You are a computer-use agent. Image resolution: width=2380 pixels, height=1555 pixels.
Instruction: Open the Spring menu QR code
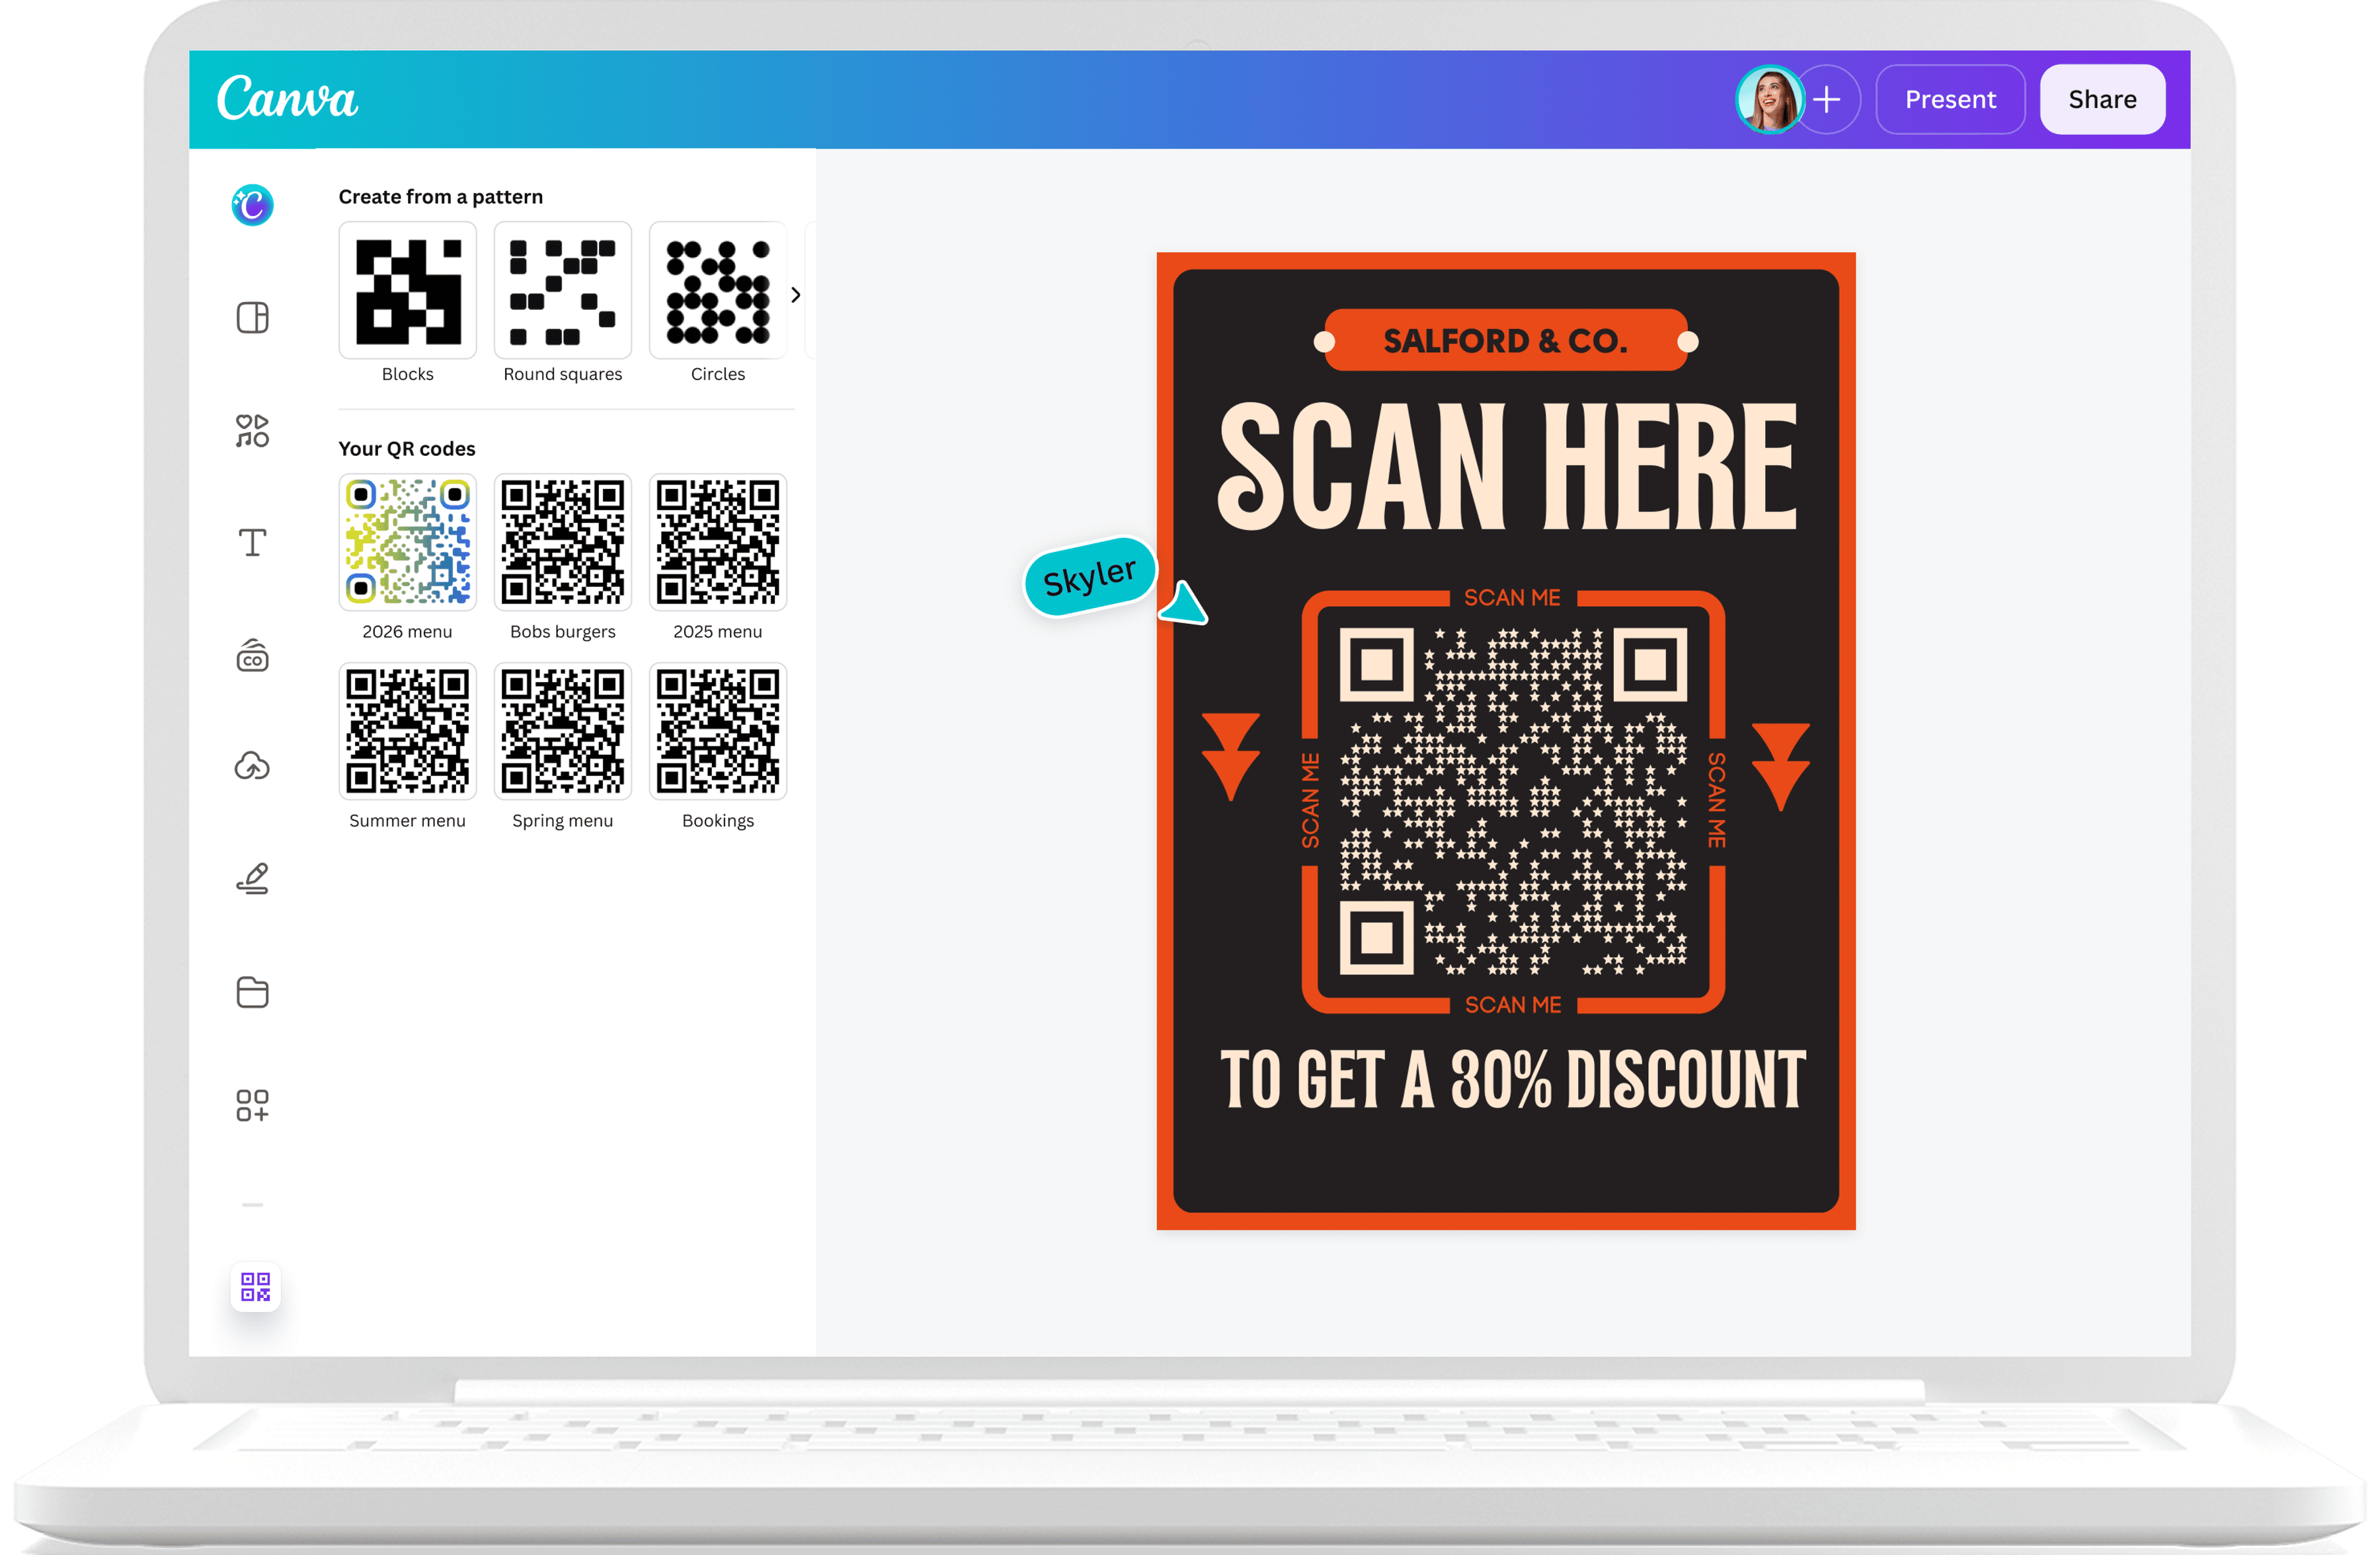[x=562, y=730]
